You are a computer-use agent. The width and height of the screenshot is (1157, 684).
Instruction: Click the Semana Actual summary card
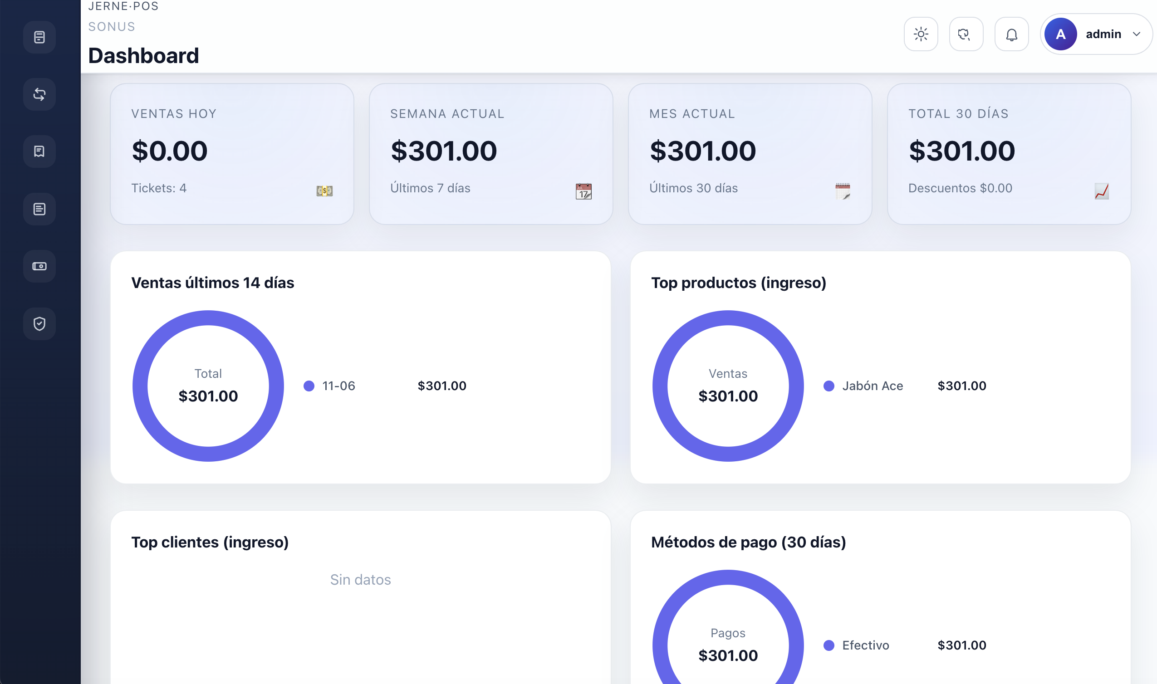pyautogui.click(x=490, y=153)
